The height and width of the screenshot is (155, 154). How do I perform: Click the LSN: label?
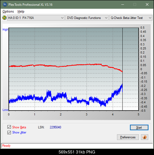[x=41, y=127]
